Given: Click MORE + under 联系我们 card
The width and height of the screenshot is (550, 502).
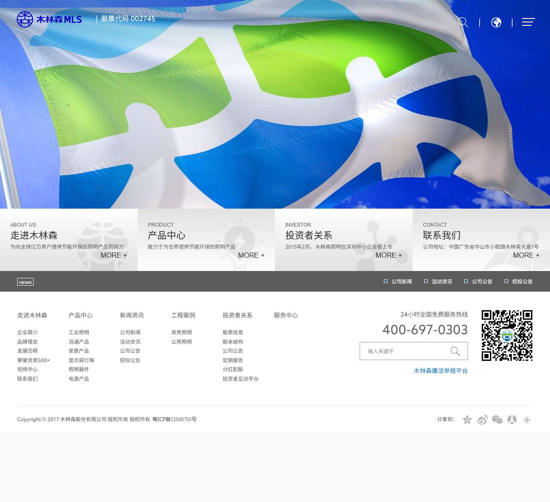Looking at the screenshot, I should pyautogui.click(x=526, y=255).
